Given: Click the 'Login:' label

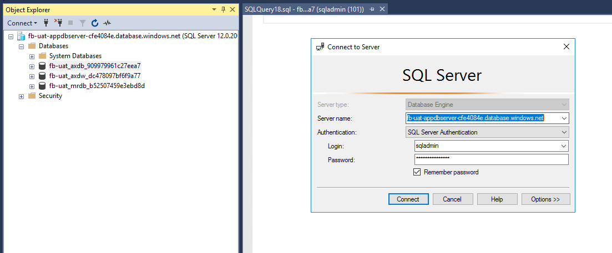Looking at the screenshot, I should (x=336, y=146).
